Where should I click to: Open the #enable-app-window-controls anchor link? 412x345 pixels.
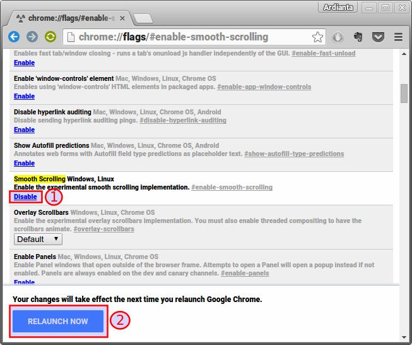pos(264,87)
